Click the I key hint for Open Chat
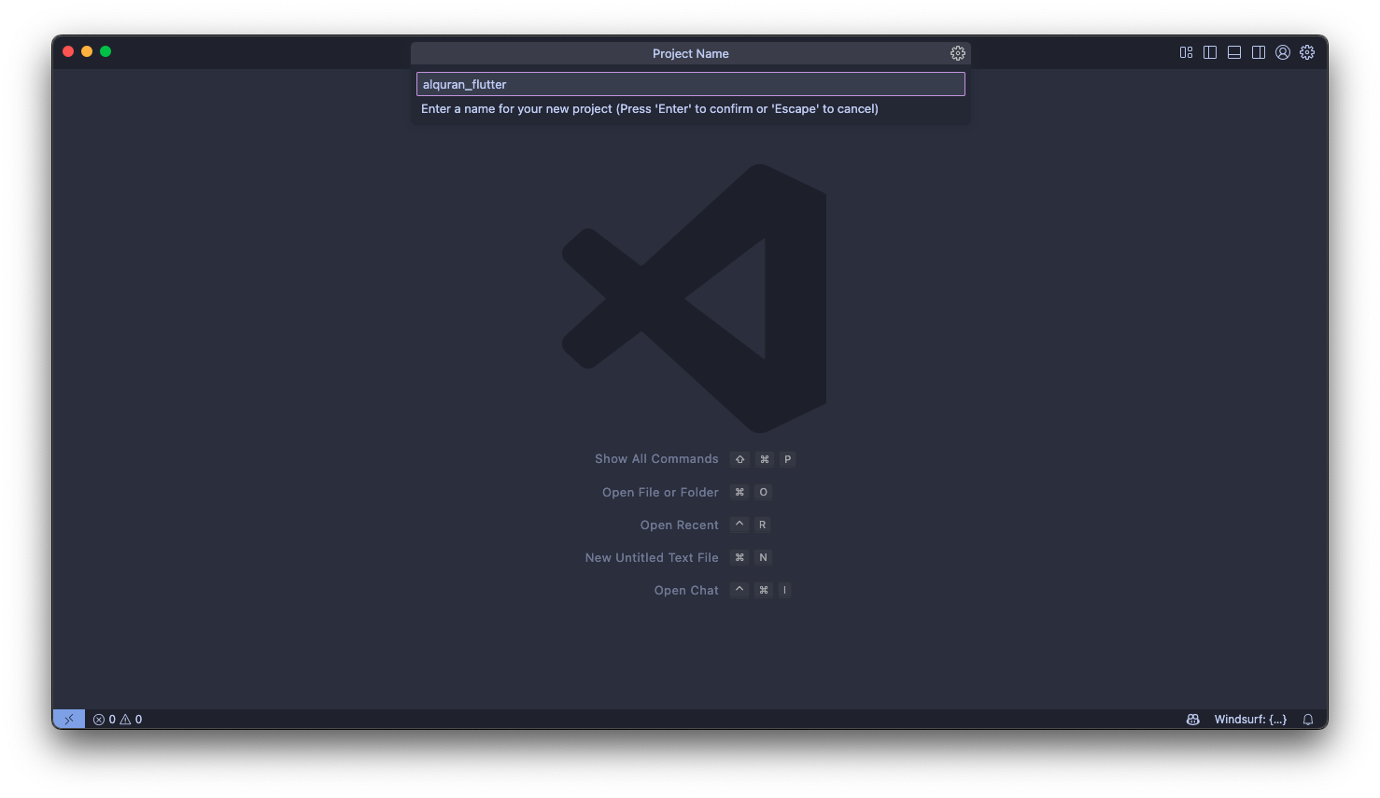The width and height of the screenshot is (1380, 798). point(784,590)
